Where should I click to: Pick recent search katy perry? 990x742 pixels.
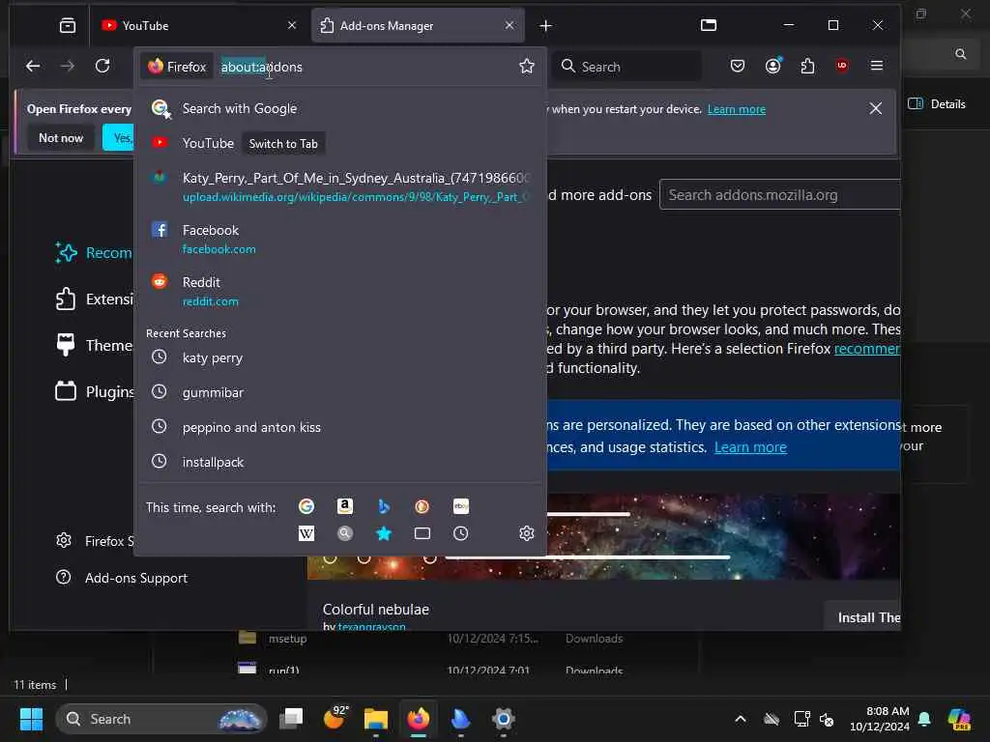tap(341, 357)
